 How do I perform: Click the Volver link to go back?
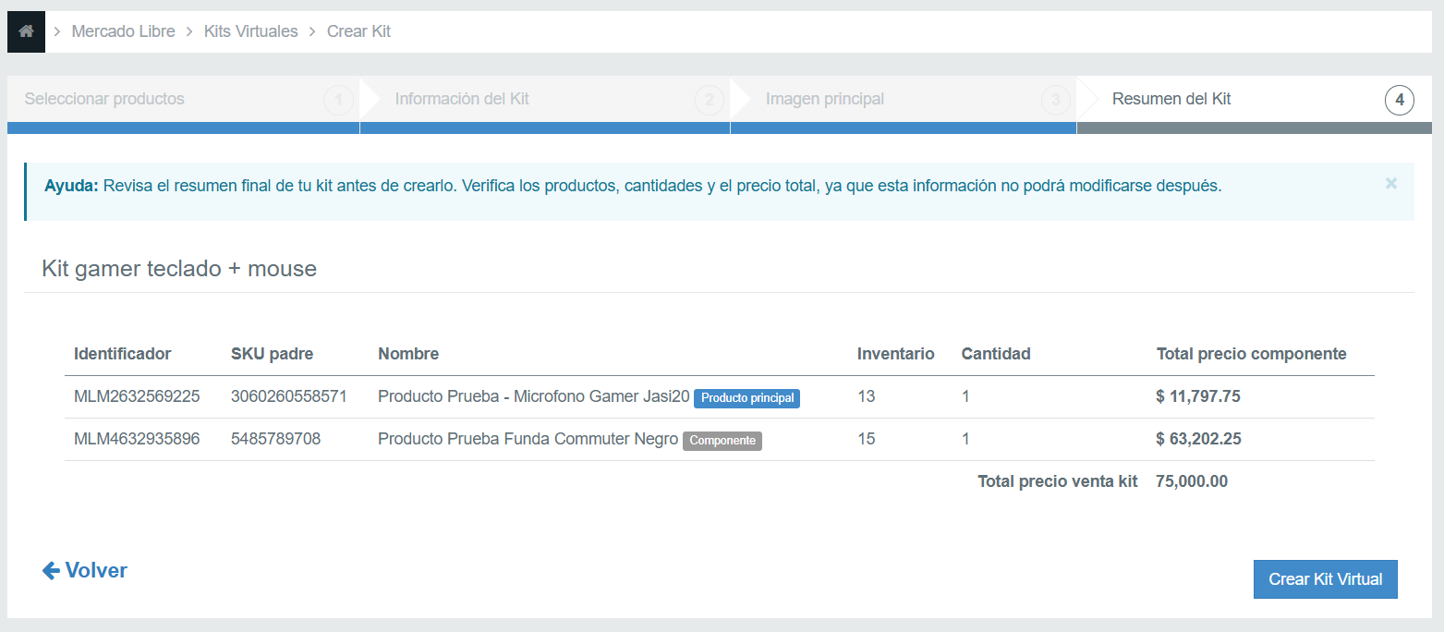[x=95, y=571]
